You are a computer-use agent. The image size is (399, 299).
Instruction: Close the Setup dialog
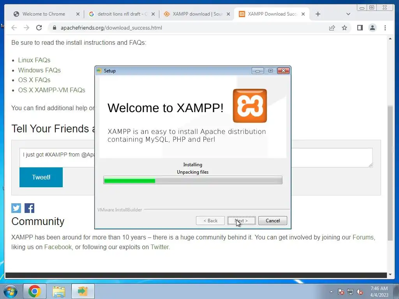click(283, 71)
